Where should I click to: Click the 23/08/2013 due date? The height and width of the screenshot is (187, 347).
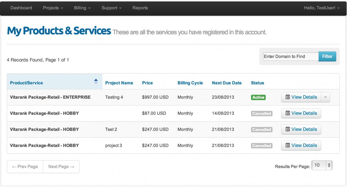[223, 97]
